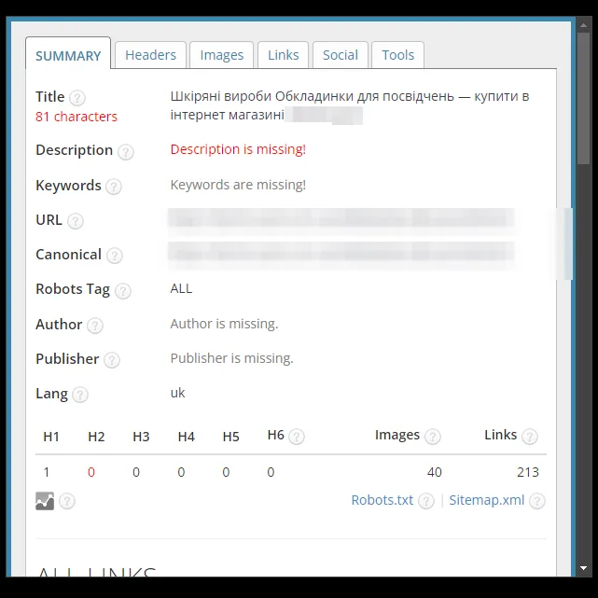
Task: Open the Sitemap.xml link
Action: coord(487,500)
